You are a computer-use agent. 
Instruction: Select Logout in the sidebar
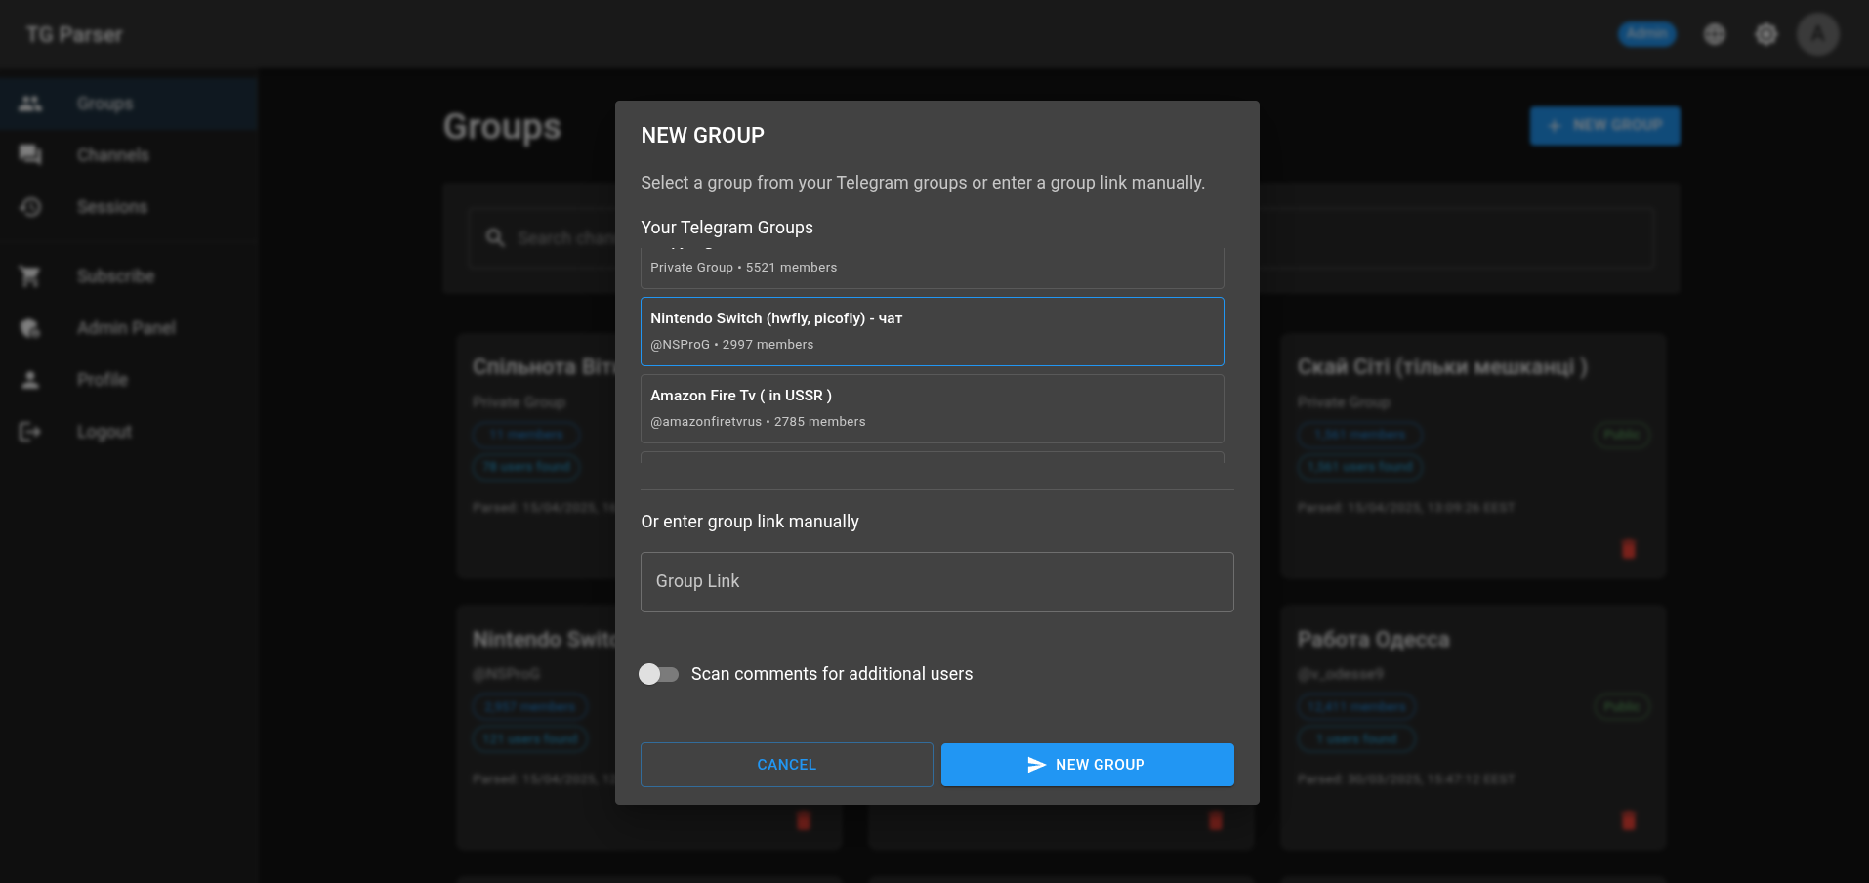(x=129, y=432)
